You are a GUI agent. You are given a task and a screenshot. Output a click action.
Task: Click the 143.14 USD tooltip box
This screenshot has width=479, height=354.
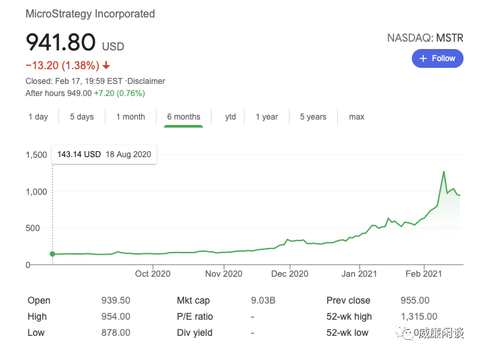(104, 154)
